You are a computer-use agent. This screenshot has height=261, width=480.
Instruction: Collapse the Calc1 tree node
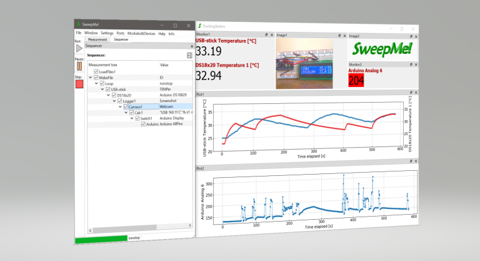pyautogui.click(x=126, y=113)
